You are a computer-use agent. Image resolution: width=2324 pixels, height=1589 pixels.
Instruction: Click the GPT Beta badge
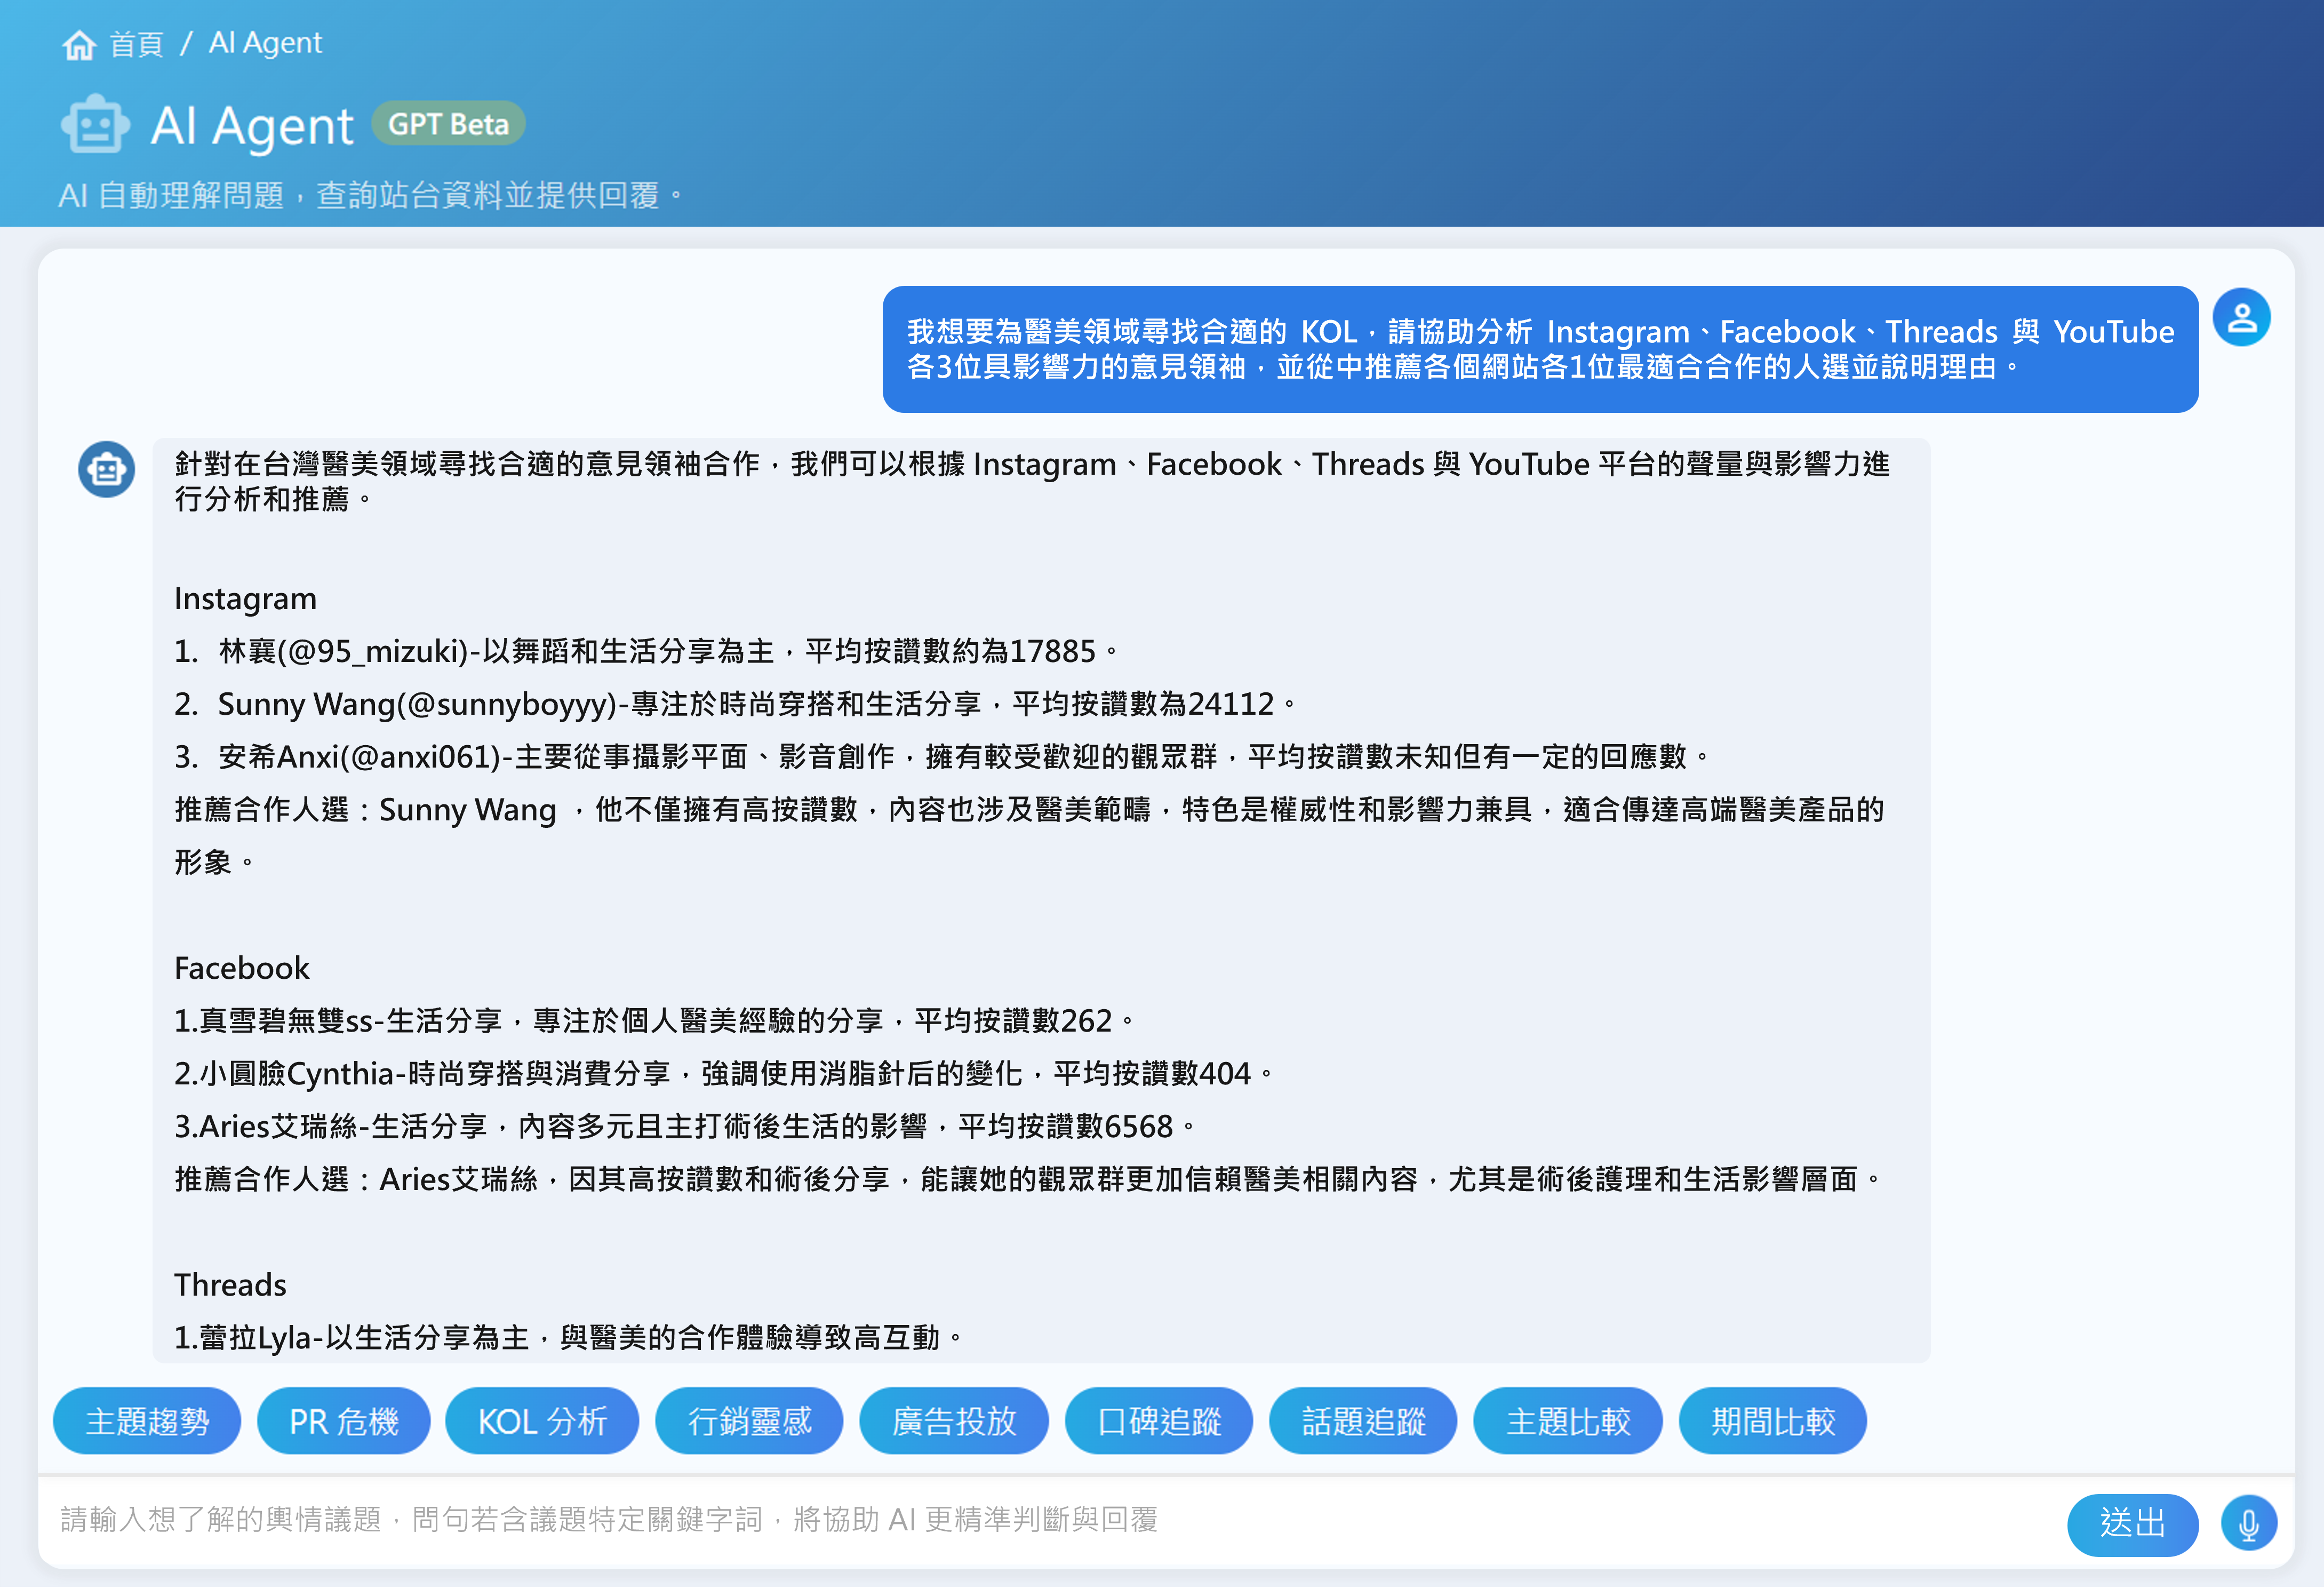click(x=448, y=124)
